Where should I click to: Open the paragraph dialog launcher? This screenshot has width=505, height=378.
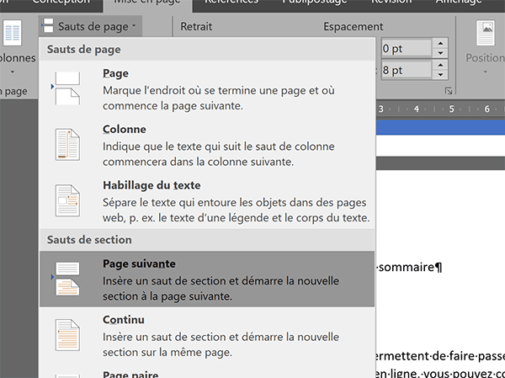coord(449,91)
